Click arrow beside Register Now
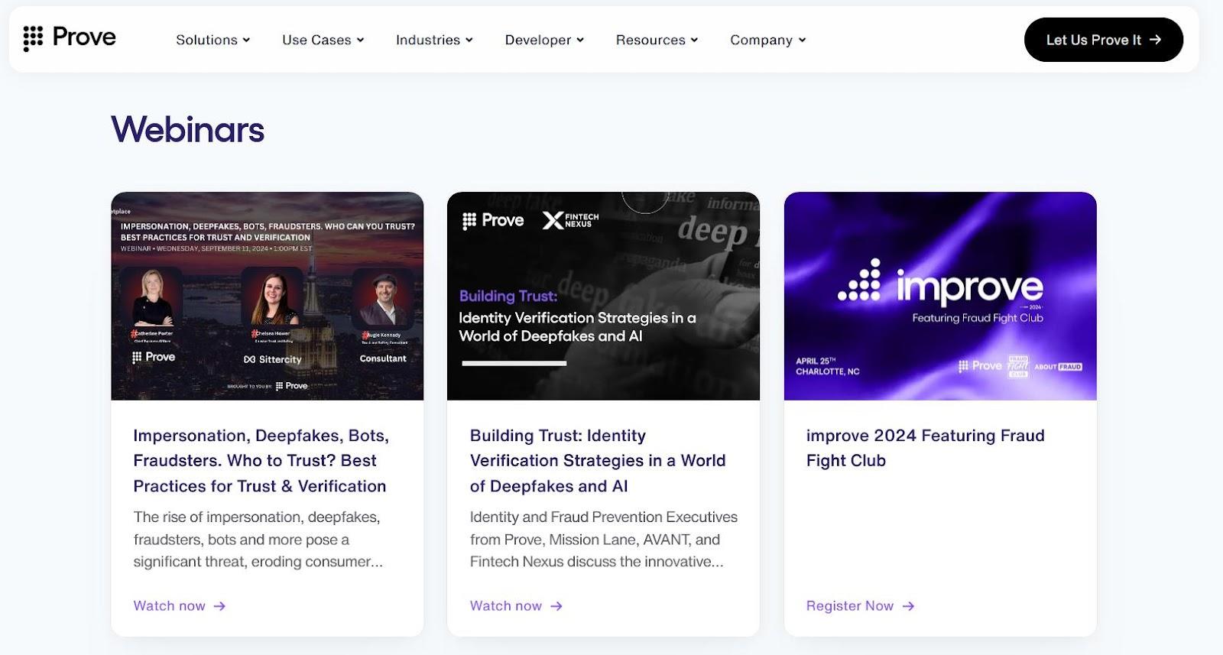The image size is (1223, 655). pyautogui.click(x=908, y=606)
